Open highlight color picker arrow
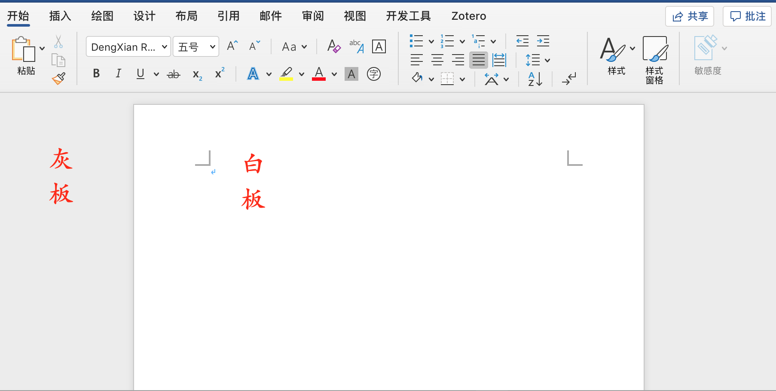Screen dimensions: 776x391 click(302, 74)
